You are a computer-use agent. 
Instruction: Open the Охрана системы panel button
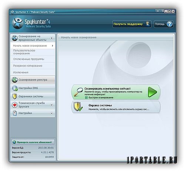116,107
